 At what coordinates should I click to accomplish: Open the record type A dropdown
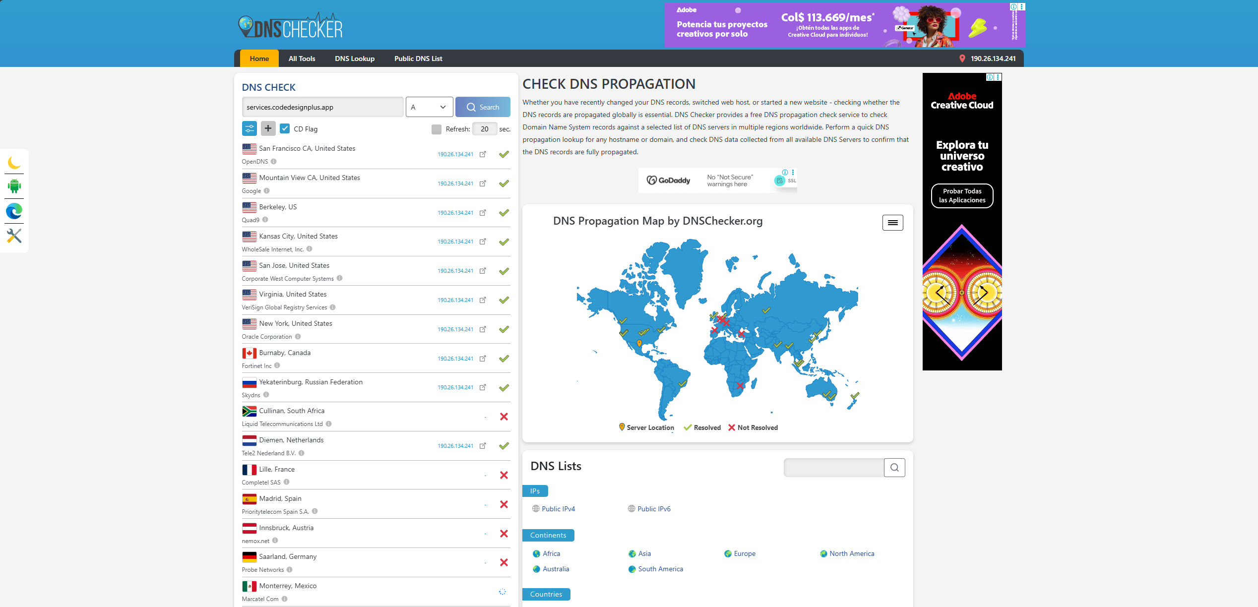point(429,107)
